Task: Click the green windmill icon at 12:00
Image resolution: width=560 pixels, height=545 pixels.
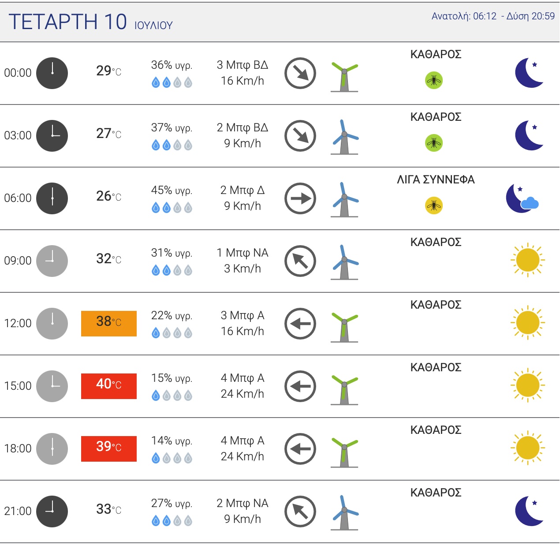Action: [x=344, y=327]
